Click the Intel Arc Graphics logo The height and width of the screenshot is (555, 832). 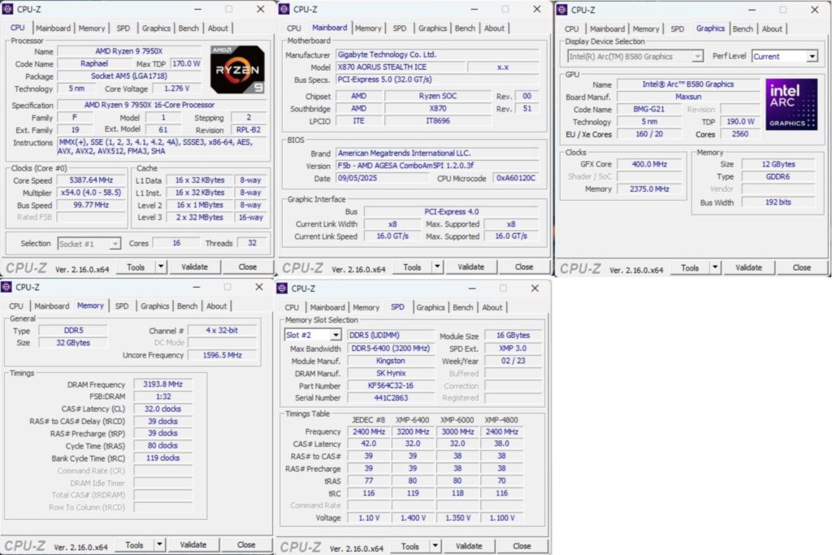791,105
